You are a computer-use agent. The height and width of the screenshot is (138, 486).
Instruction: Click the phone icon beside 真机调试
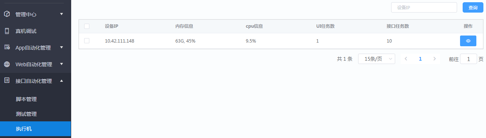point(7,31)
